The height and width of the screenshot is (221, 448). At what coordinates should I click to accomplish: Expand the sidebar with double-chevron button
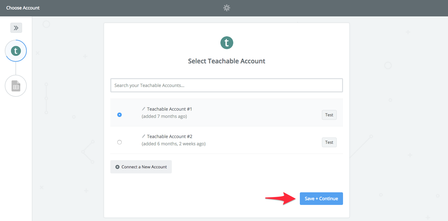[x=16, y=28]
